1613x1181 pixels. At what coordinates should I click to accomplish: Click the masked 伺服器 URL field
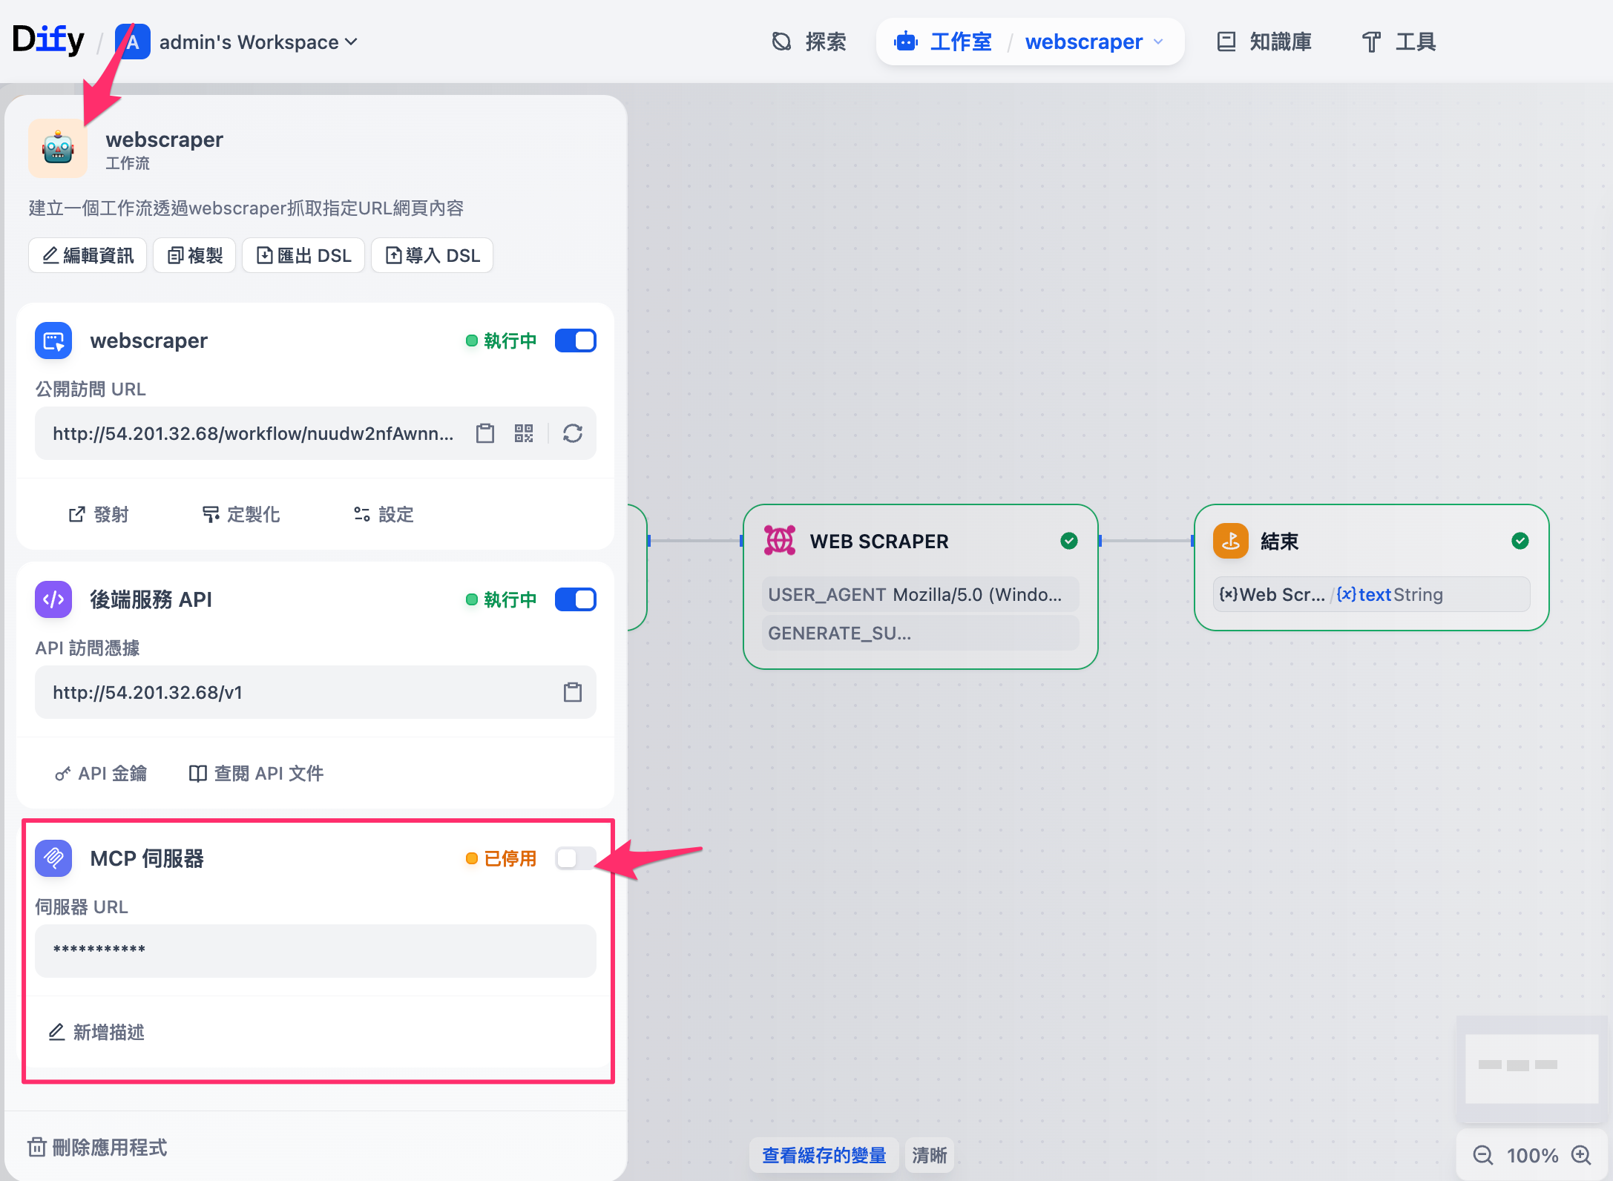[315, 950]
